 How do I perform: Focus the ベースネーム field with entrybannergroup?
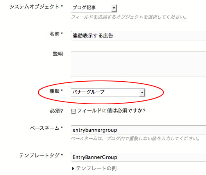pyautogui.click(x=138, y=130)
